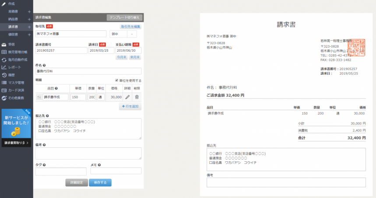Click help icon next to 振込先
The height and width of the screenshot is (198, 376).
tap(47, 116)
